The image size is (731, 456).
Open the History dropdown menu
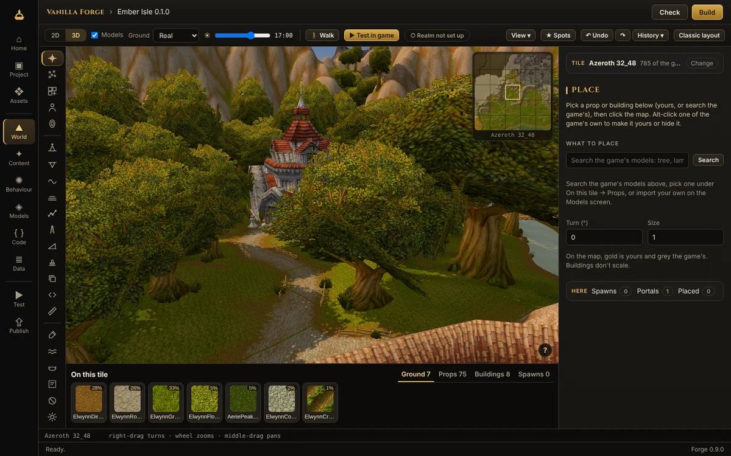point(651,35)
